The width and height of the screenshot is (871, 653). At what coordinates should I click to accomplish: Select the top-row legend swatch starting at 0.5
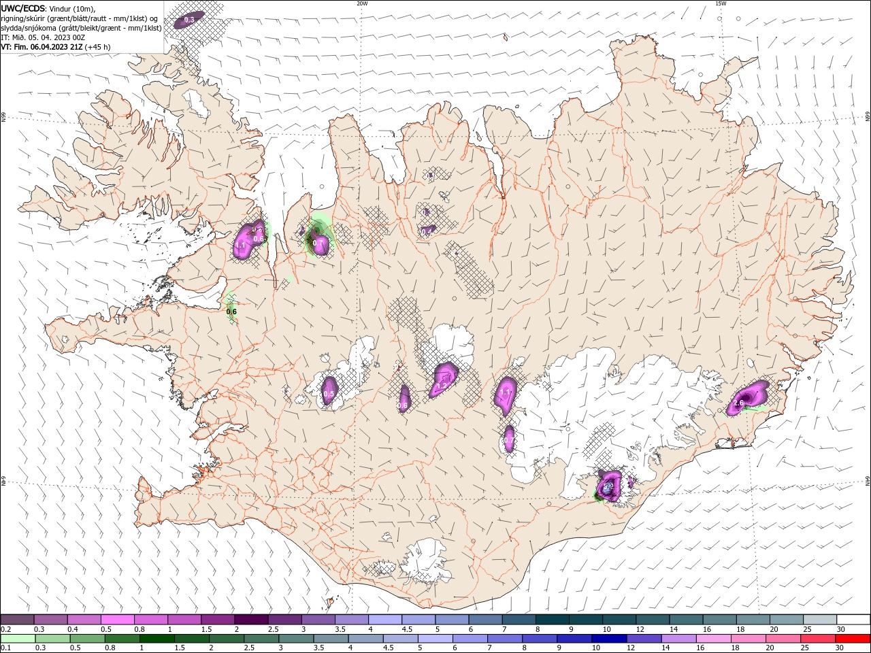[118, 620]
